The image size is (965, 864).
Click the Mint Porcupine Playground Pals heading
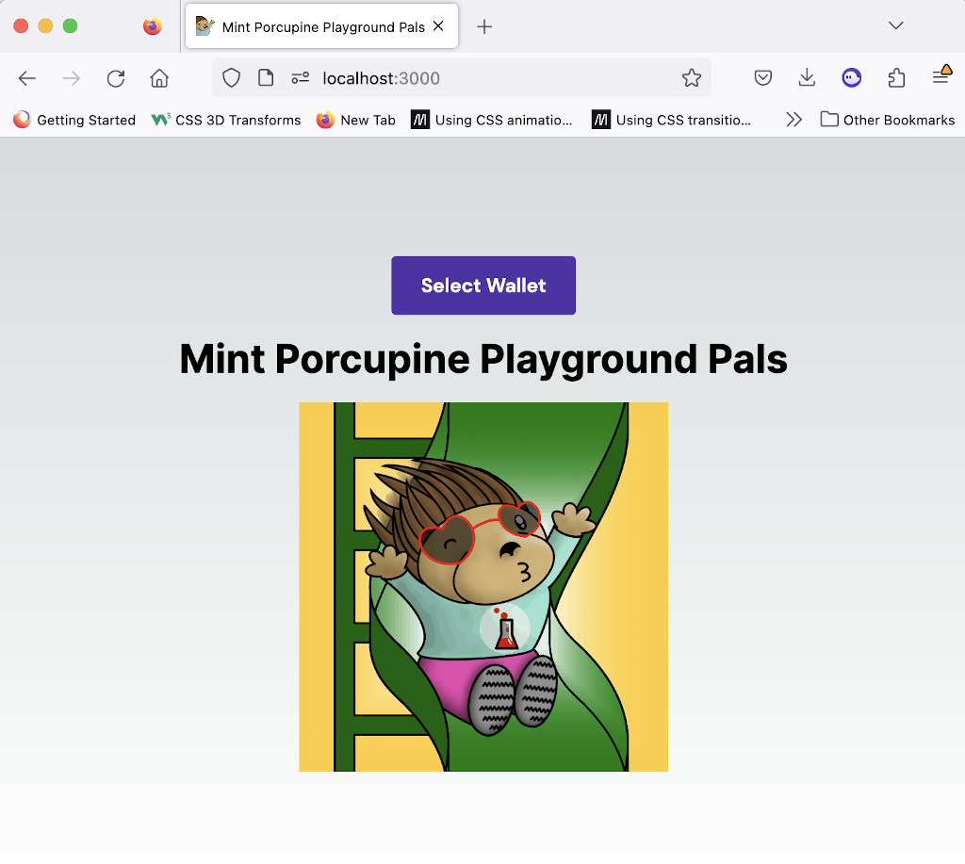pyautogui.click(x=483, y=359)
